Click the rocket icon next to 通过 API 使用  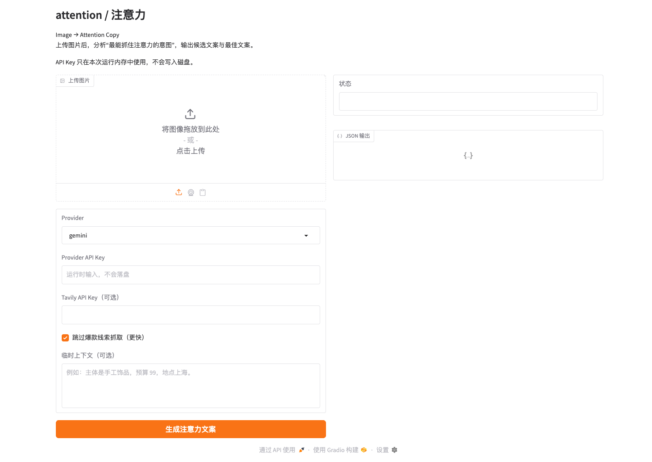pyautogui.click(x=301, y=449)
